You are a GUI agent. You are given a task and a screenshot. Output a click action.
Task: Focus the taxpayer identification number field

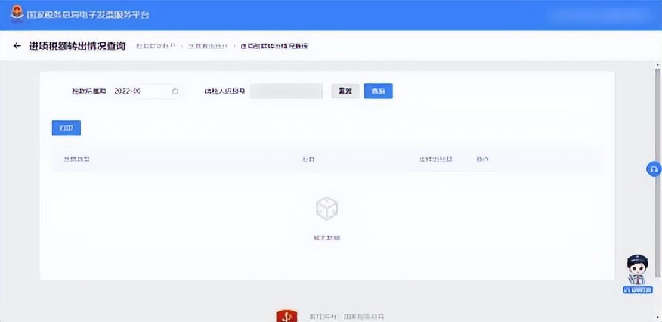tap(286, 91)
